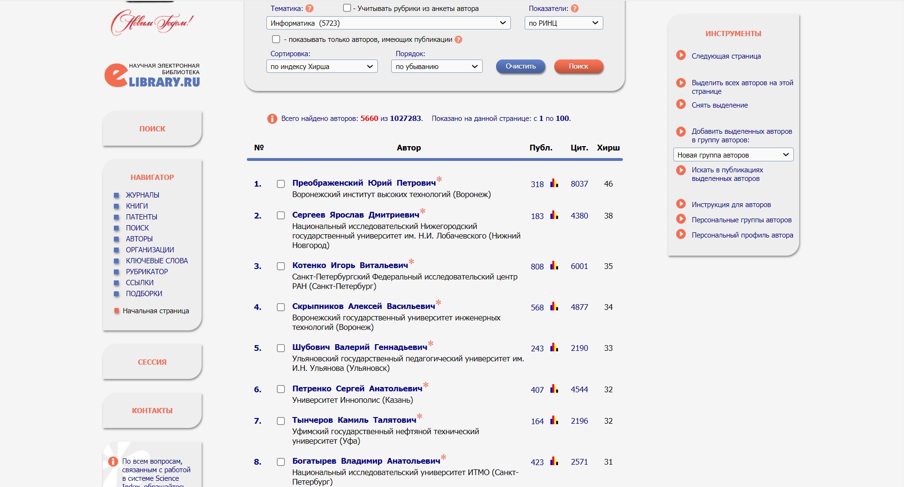The image size is (904, 487).
Task: Select checkbox for Петренко Сергей Анатольевич
Action: (x=281, y=389)
